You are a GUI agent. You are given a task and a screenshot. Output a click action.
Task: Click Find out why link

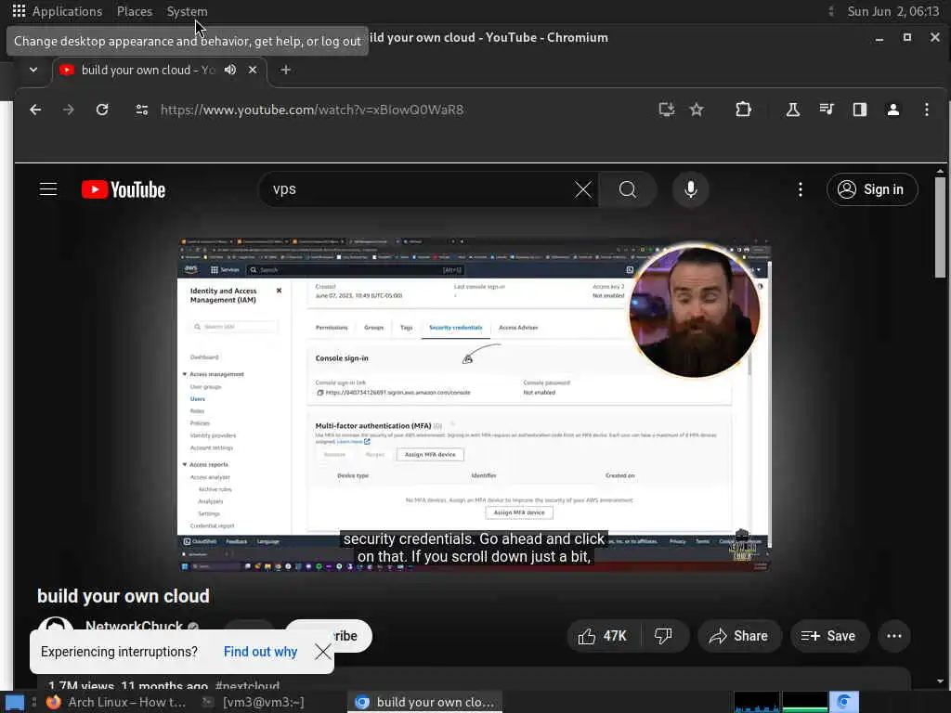[260, 652]
